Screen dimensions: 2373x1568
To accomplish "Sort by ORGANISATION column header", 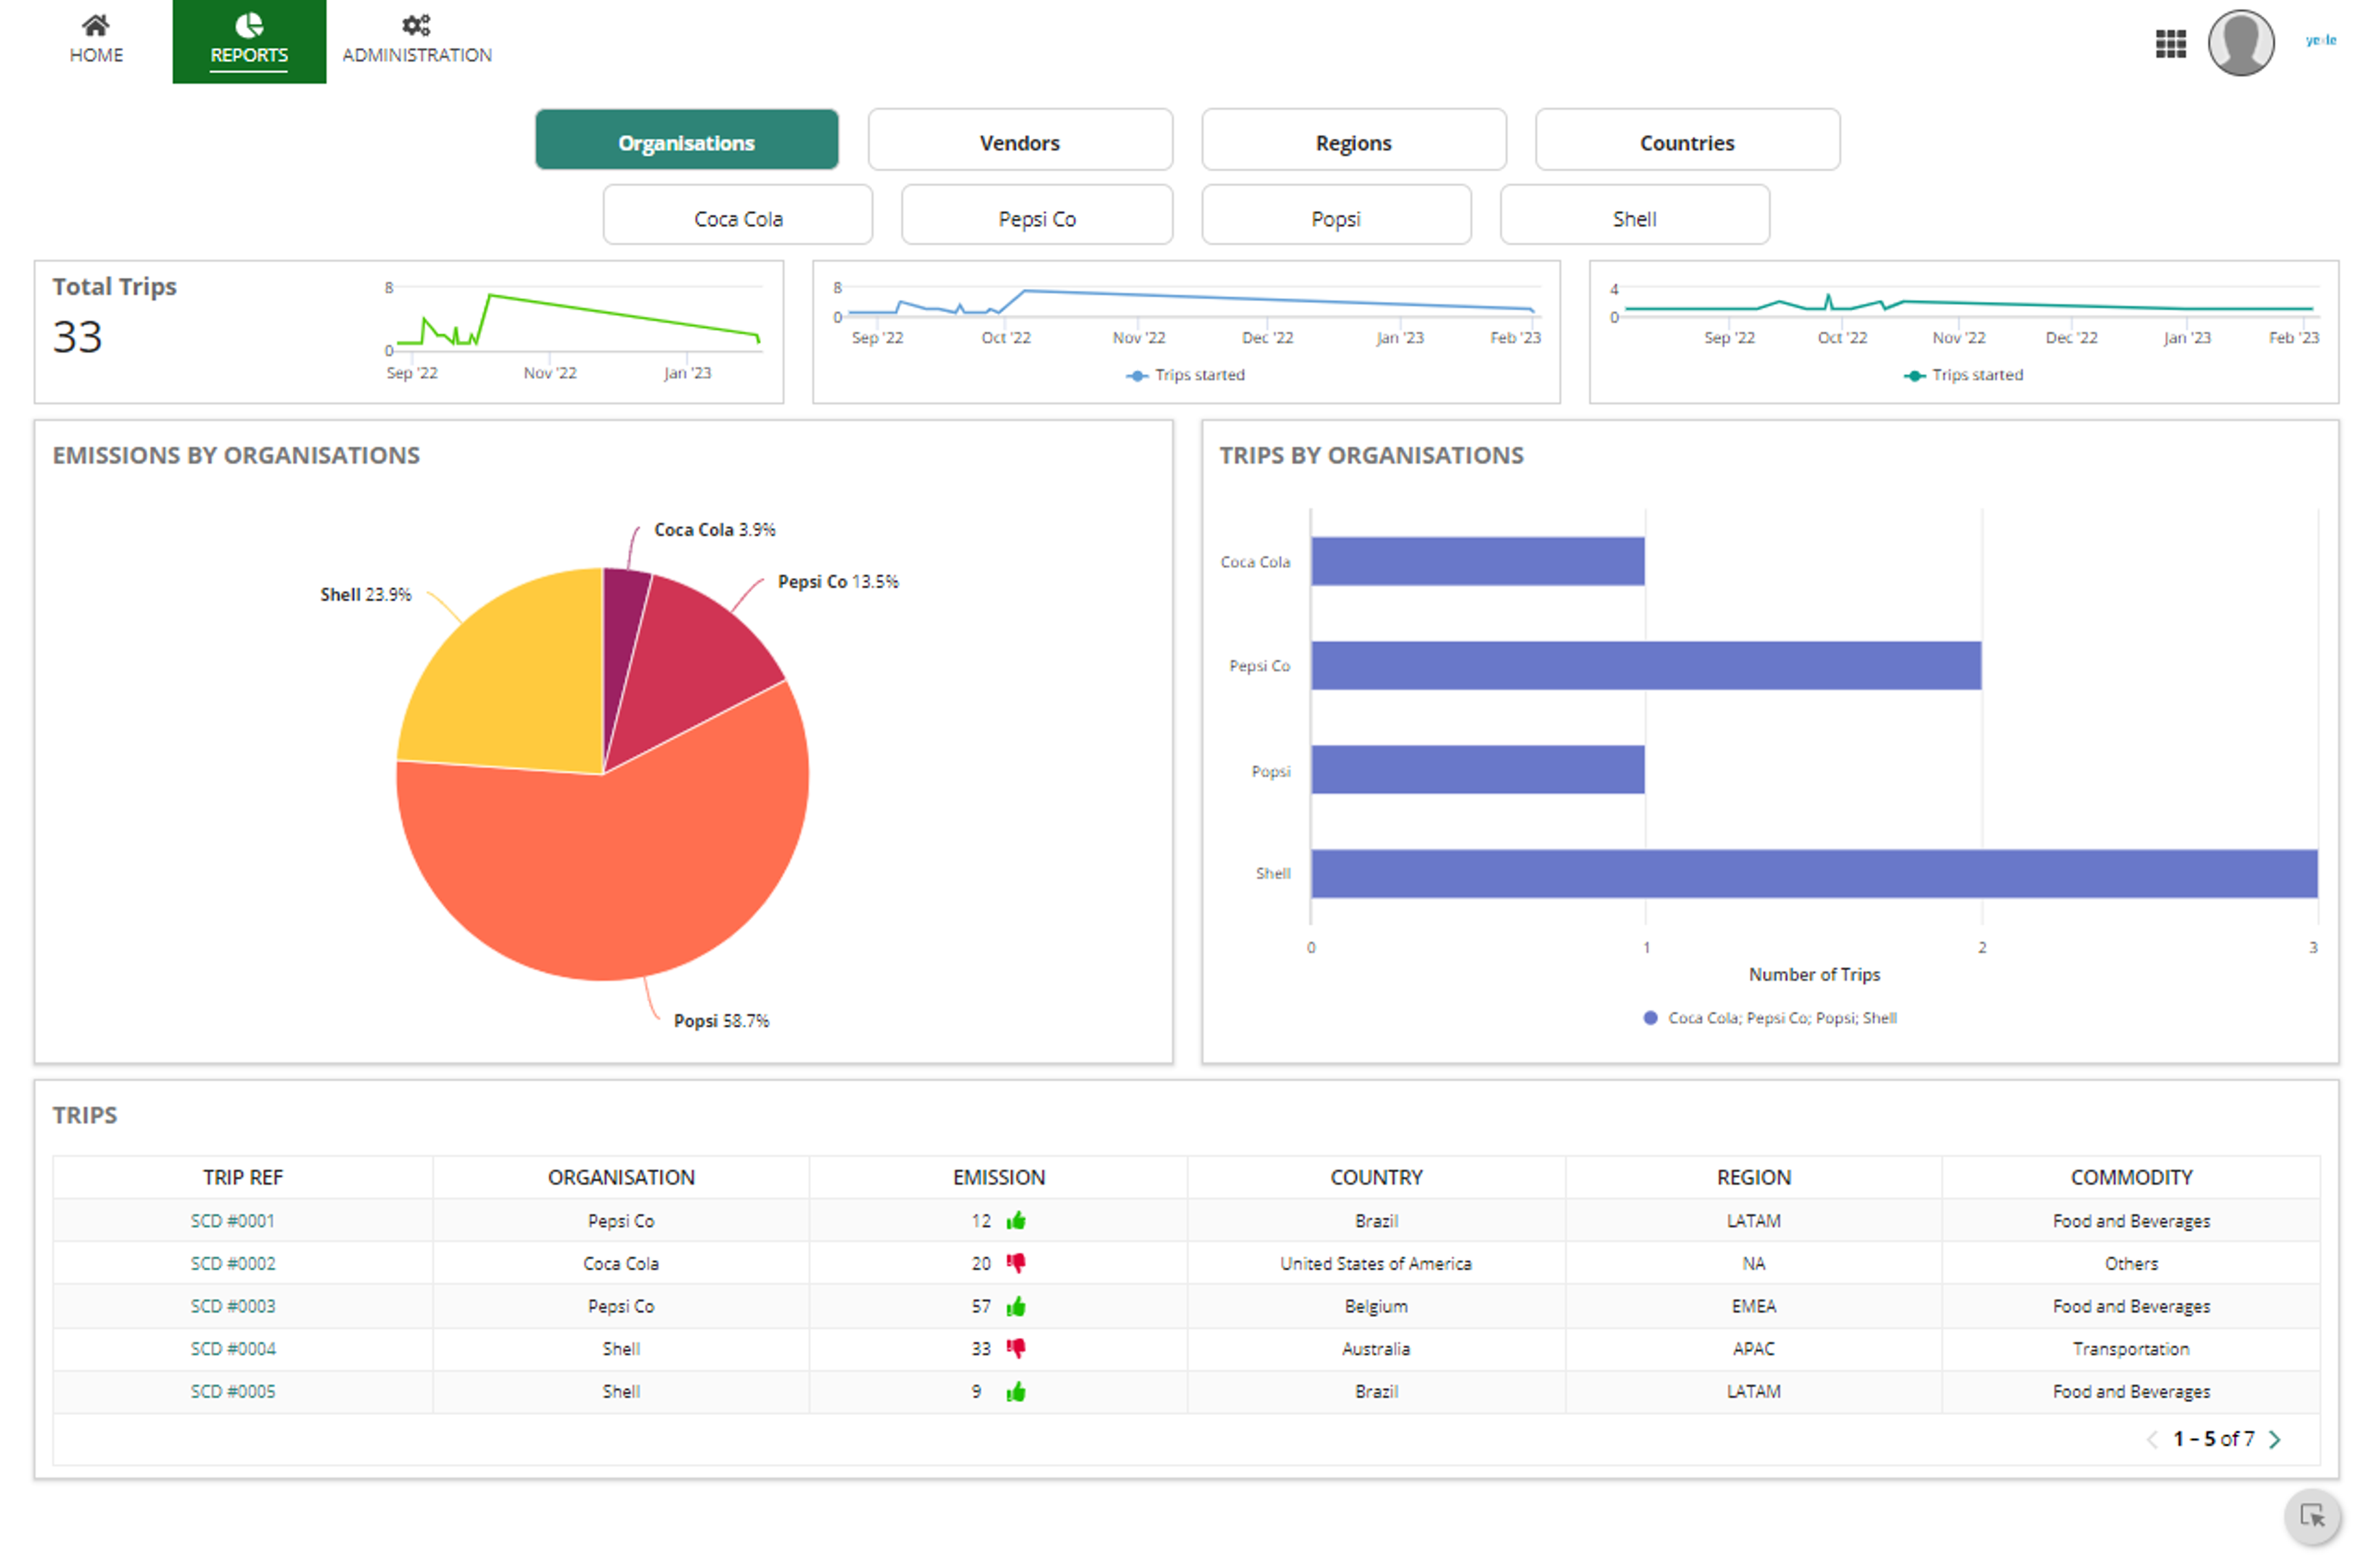I will coord(621,1178).
